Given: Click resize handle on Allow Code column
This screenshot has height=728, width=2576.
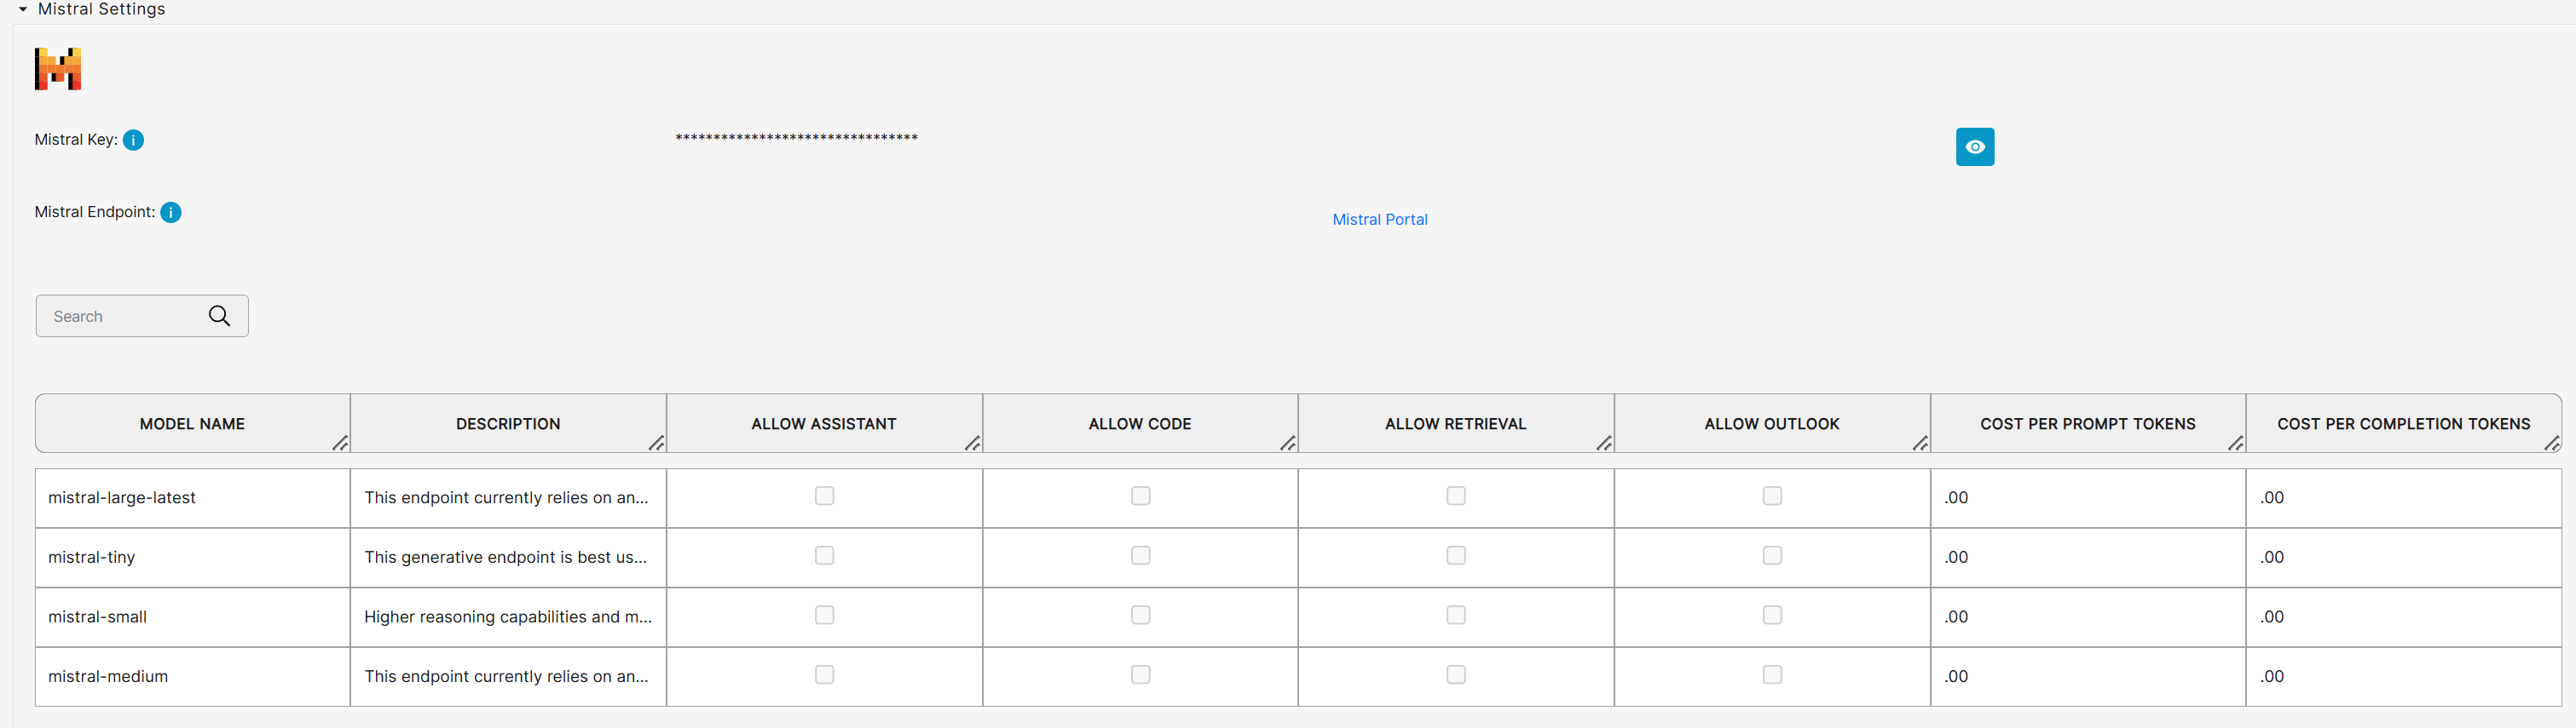Looking at the screenshot, I should click(1288, 443).
